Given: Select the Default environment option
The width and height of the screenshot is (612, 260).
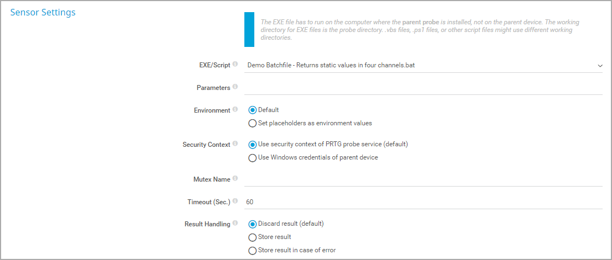Looking at the screenshot, I should [253, 110].
